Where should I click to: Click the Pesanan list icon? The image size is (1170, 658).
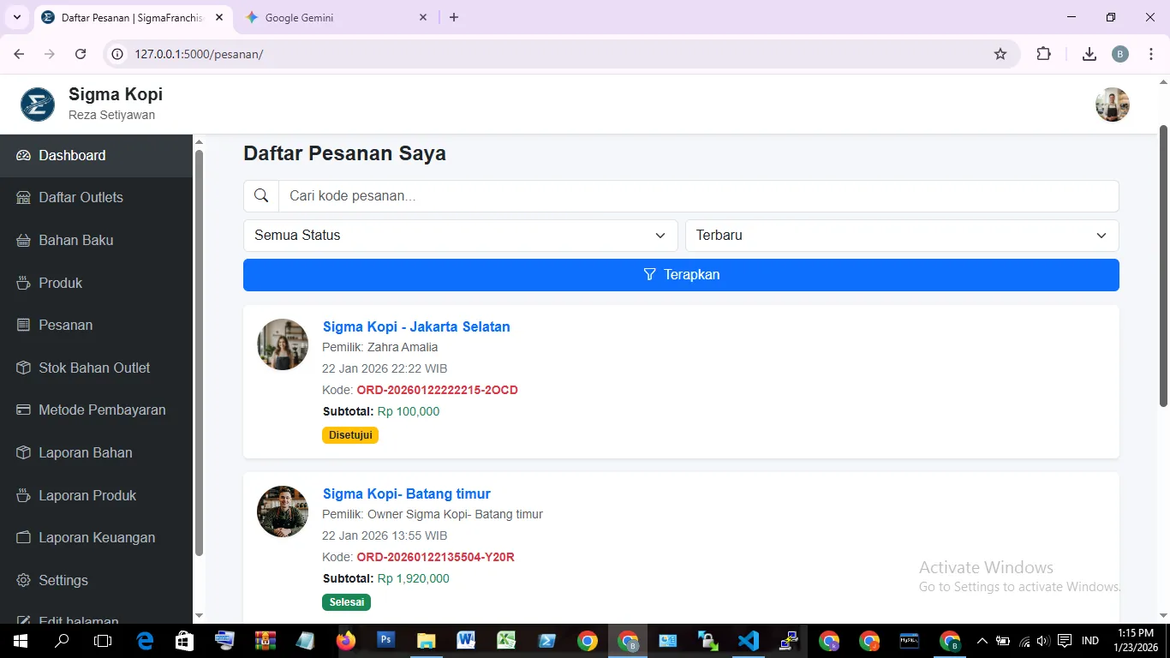(23, 325)
